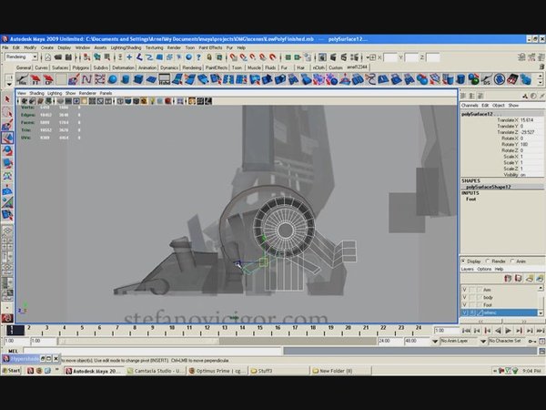The width and height of the screenshot is (546, 410).
Task: Expand the No Character Set dropdown
Action: tap(506, 341)
